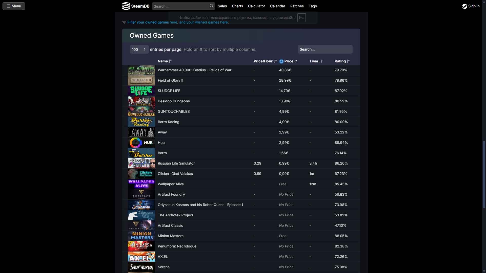Click the 1,66€ price for Barro
This screenshot has height=273, width=486.
283,153
